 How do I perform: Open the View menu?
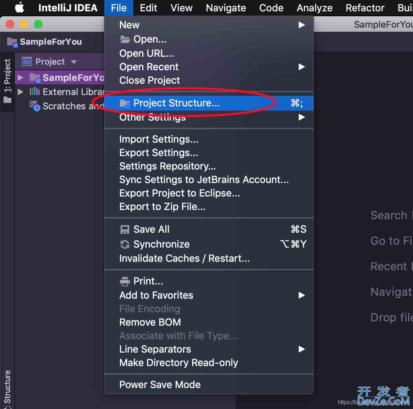(x=181, y=8)
